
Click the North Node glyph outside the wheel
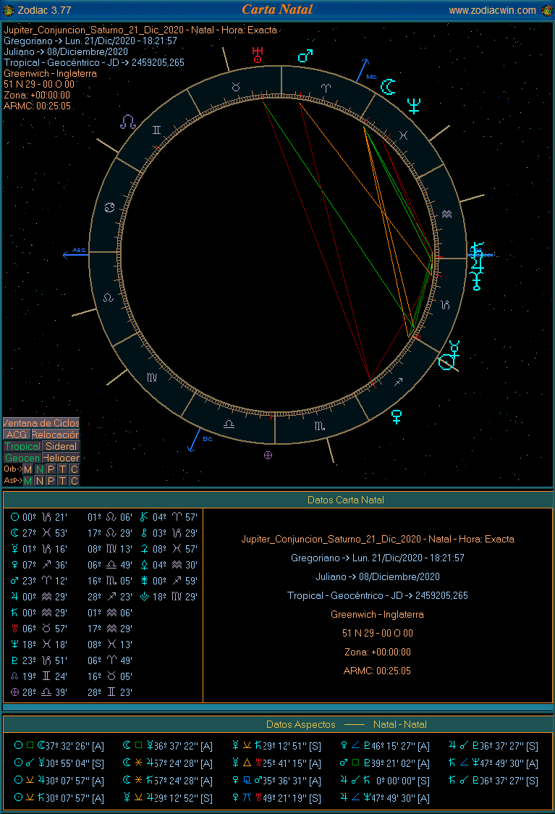(127, 122)
